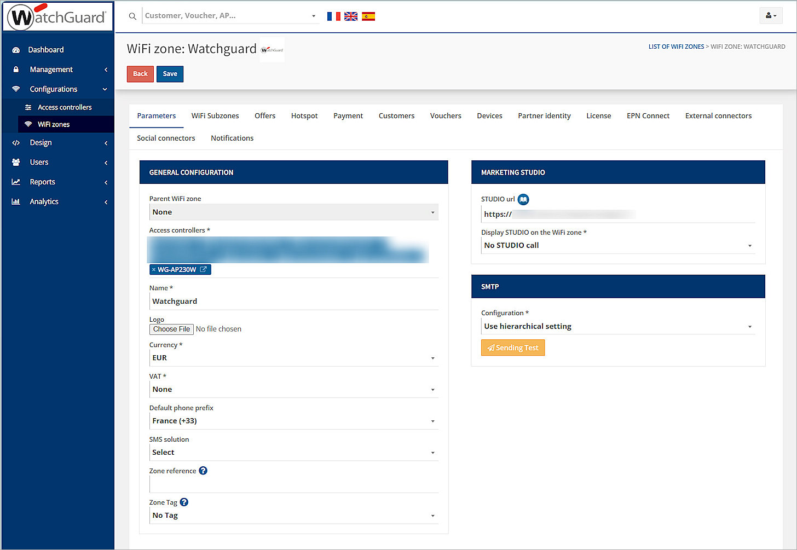Click the Choose File button

coord(171,329)
